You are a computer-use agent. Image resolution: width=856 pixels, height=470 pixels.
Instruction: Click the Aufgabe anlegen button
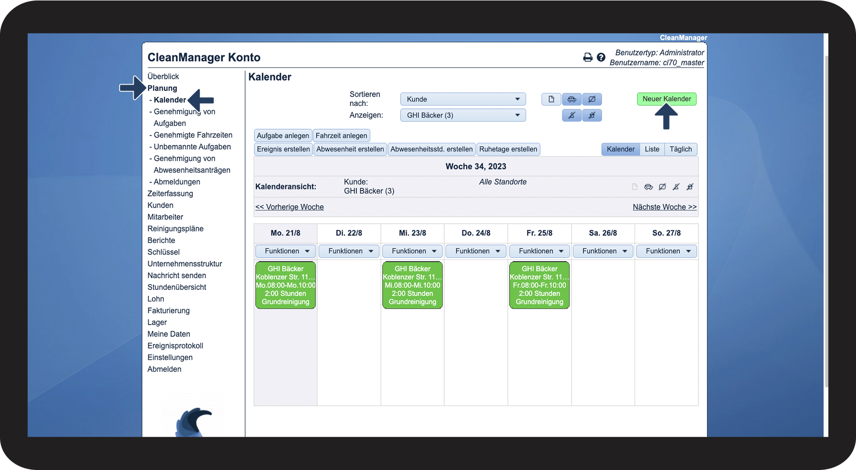[x=283, y=136]
